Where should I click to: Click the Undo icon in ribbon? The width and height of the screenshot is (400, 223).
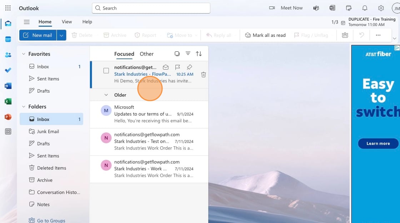point(361,35)
